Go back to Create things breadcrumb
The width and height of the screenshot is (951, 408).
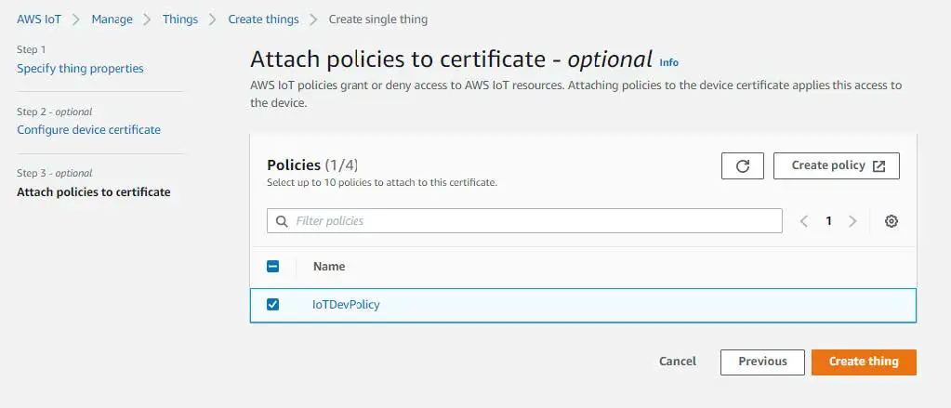coord(263,20)
